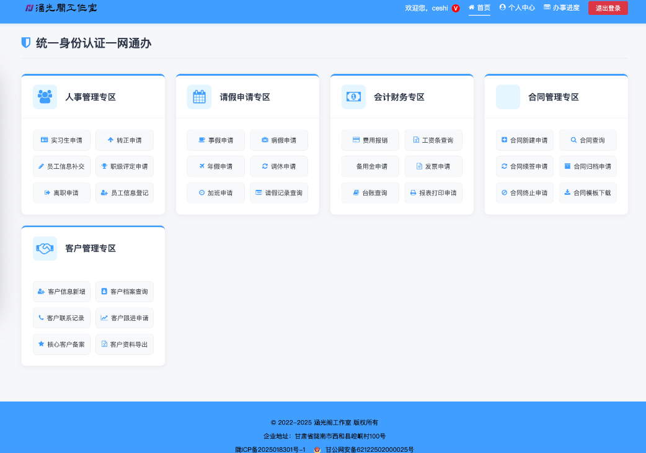Click the 涵光阁工作室 logo
Image resolution: width=646 pixels, height=453 pixels.
[61, 8]
